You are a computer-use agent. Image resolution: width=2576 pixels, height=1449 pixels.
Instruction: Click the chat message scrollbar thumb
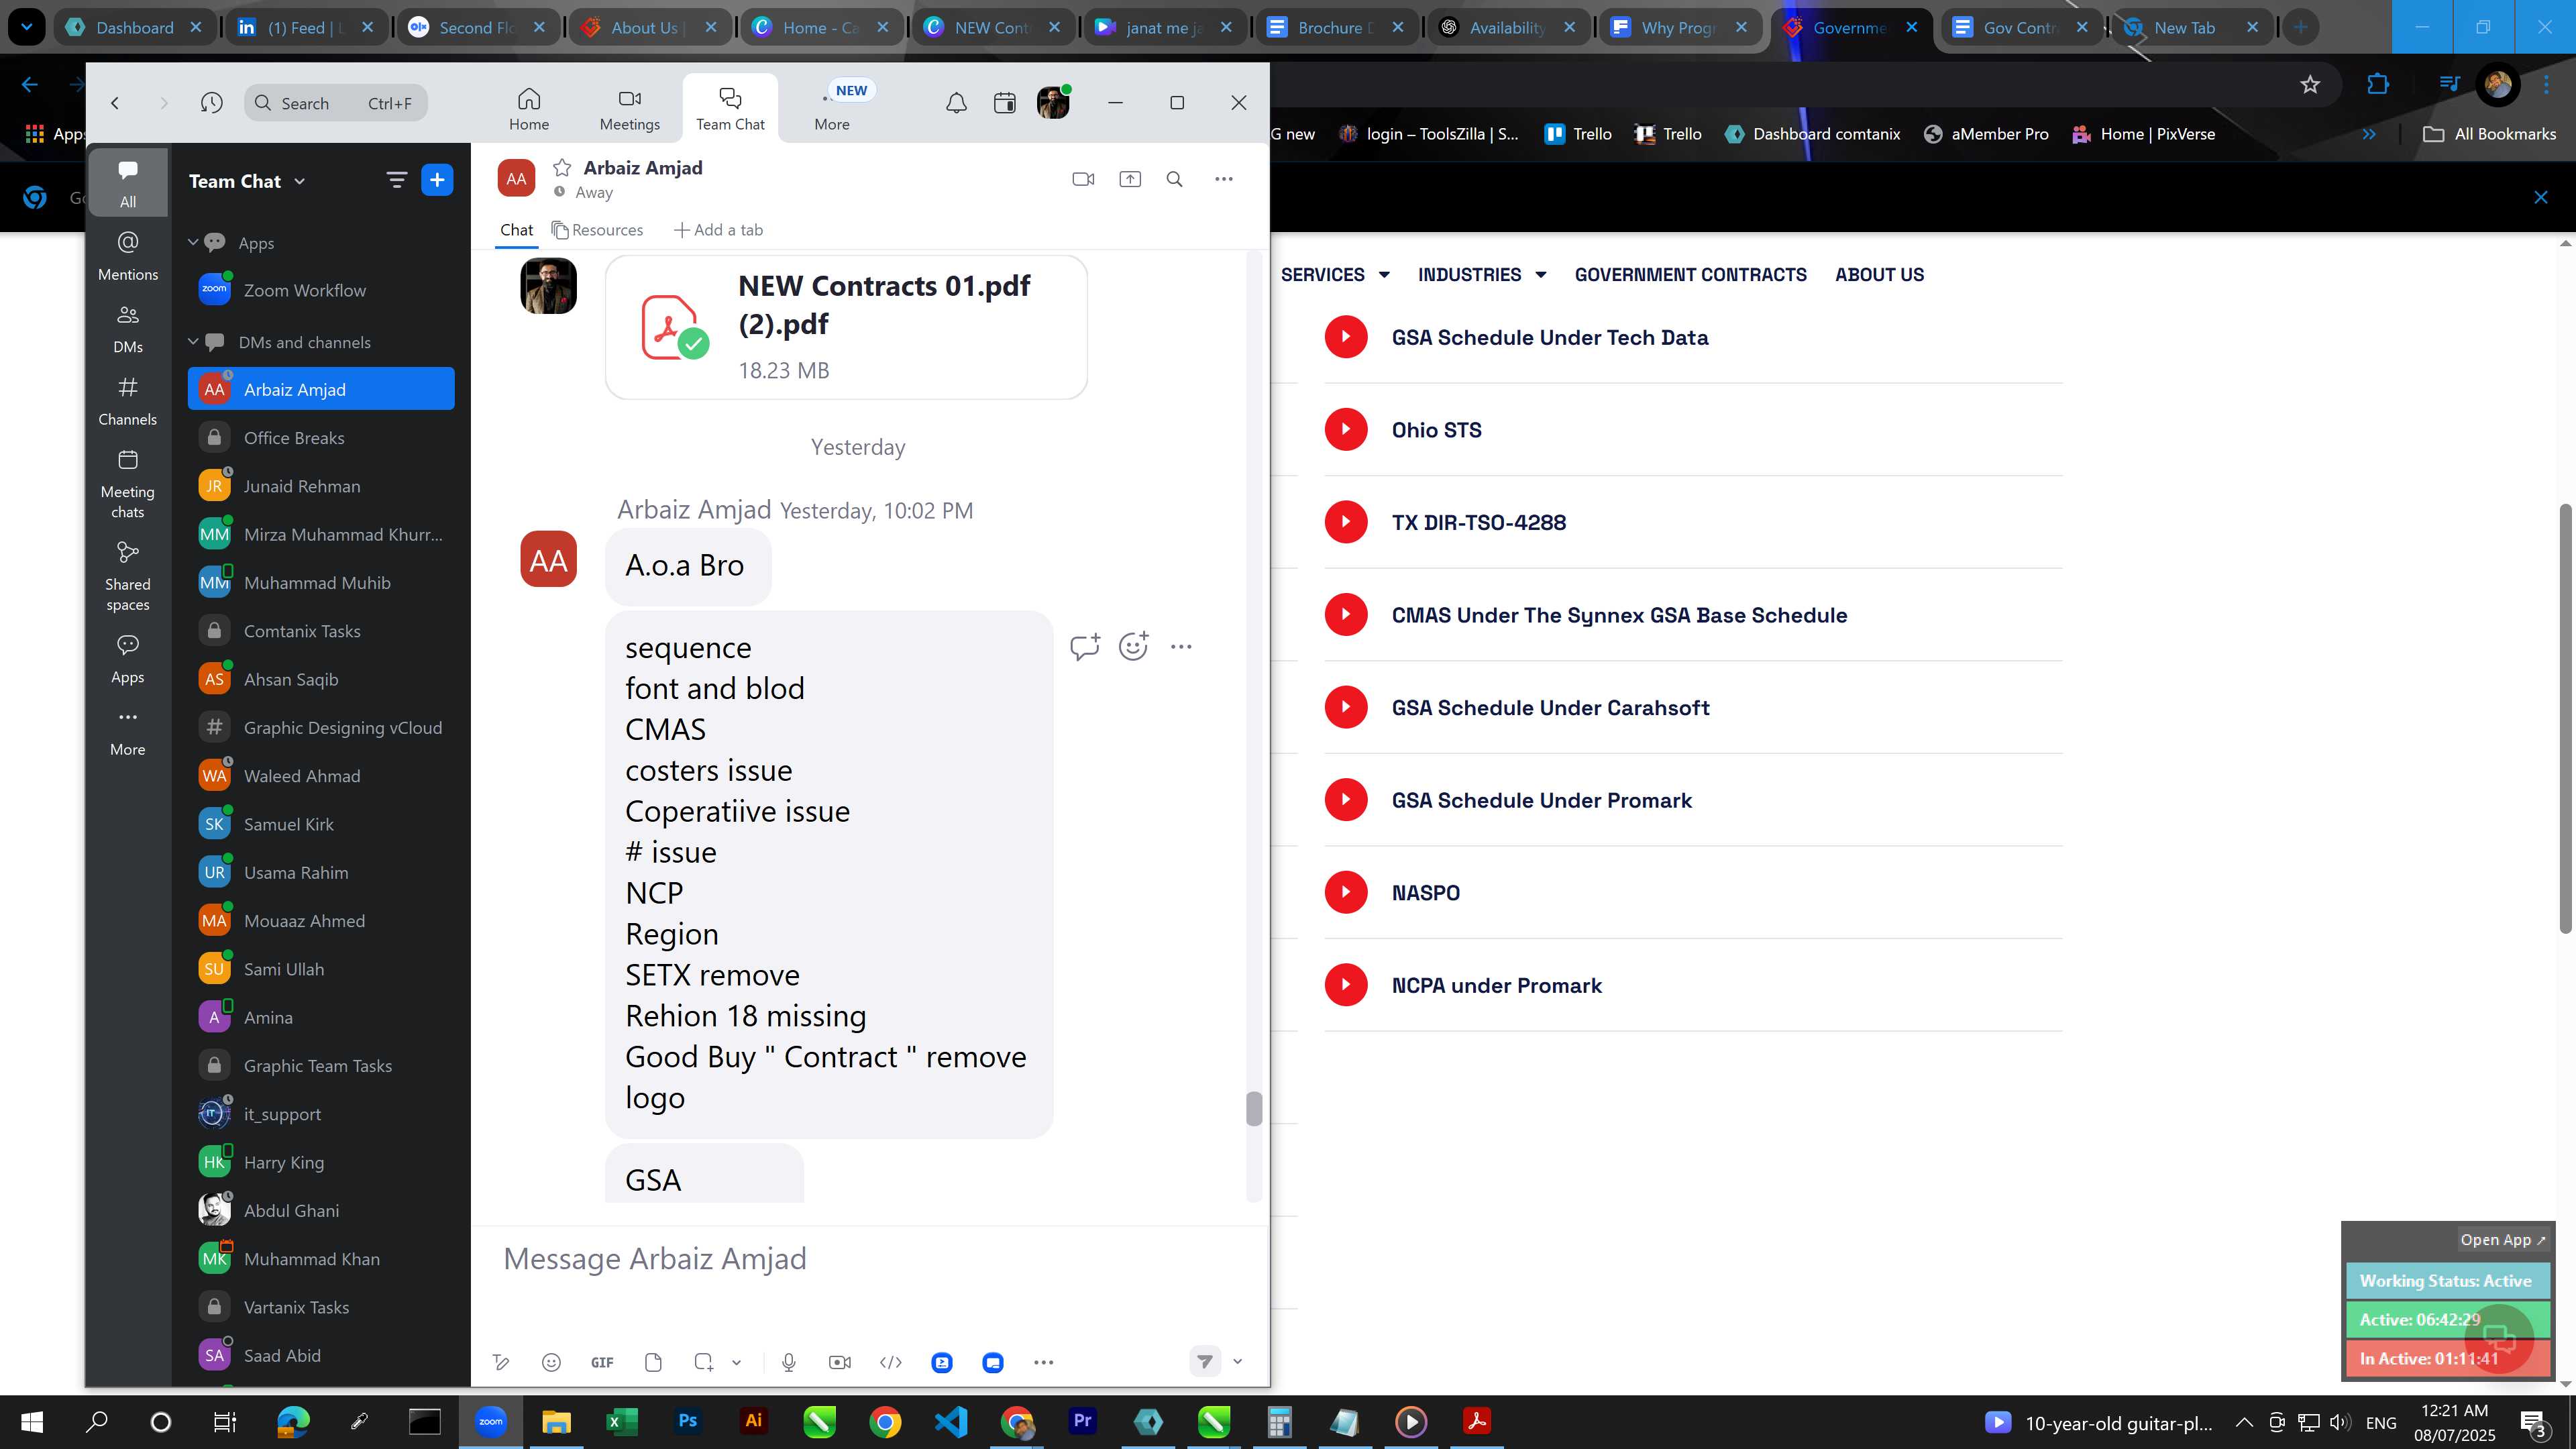(x=1254, y=1108)
